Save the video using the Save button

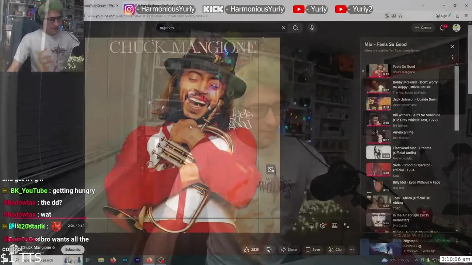(x=312, y=250)
